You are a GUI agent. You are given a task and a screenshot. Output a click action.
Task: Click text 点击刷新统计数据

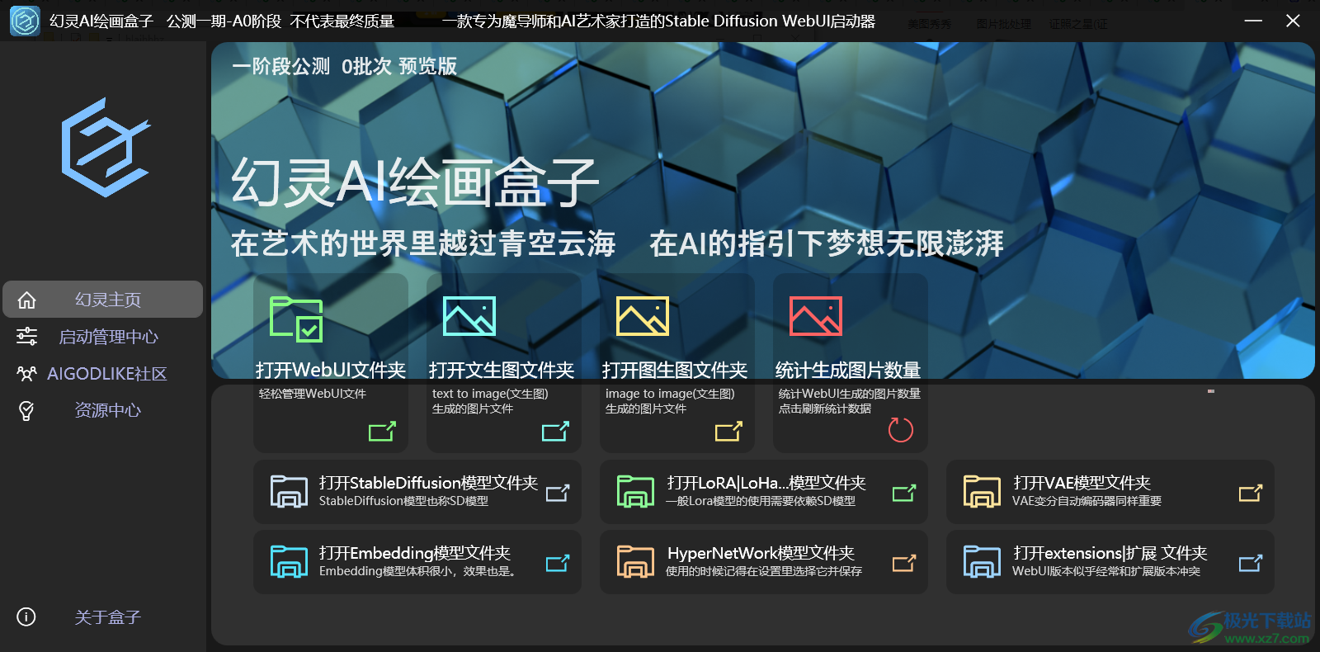coord(825,409)
